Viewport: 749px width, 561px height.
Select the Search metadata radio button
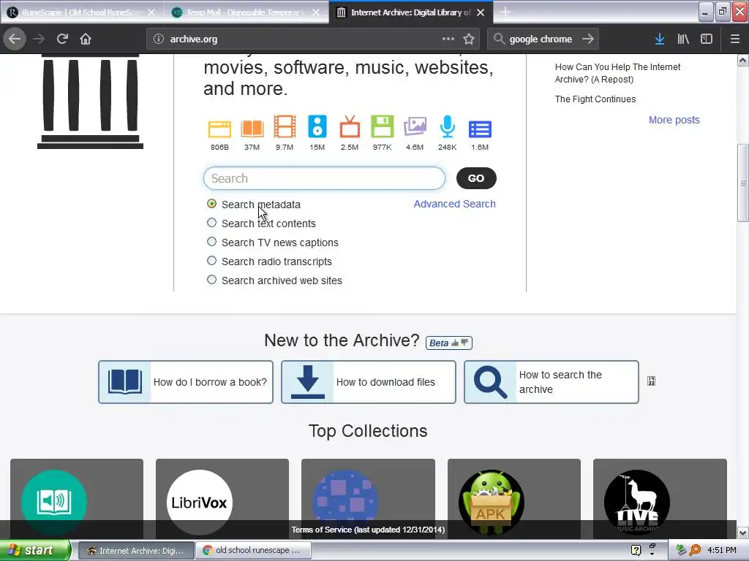point(211,204)
